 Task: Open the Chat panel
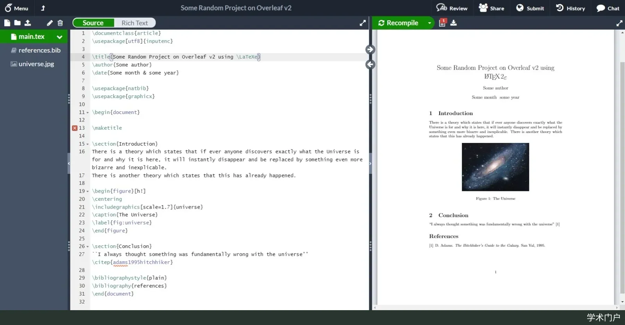click(x=608, y=8)
